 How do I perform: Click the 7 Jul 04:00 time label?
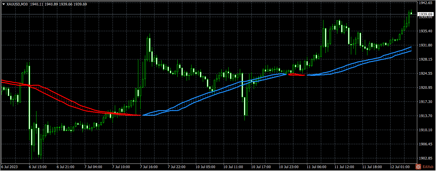pos(93,167)
